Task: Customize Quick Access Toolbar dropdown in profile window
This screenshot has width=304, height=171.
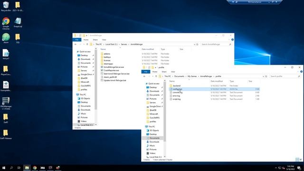Action: coord(155,67)
